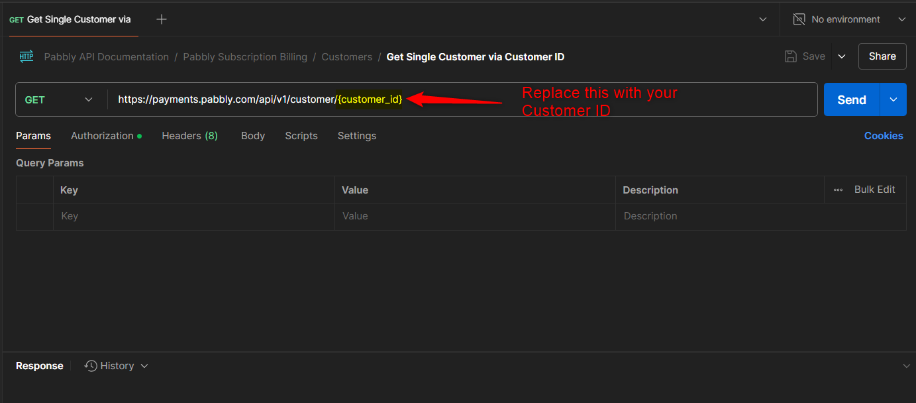Open the tab list dropdown chevron

click(762, 19)
